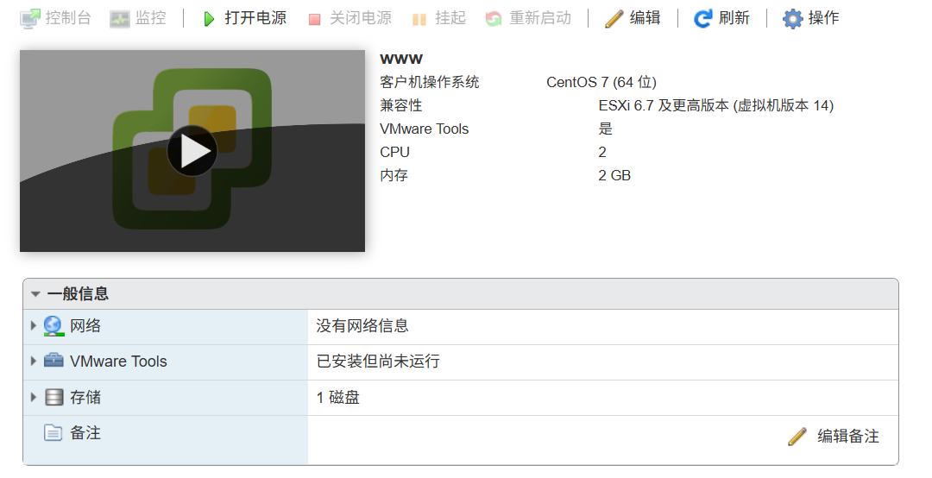This screenshot has width=932, height=478.
Task: Click the 编辑 toolbar label
Action: tap(645, 18)
